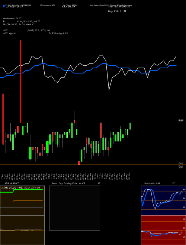Click the tall red candlestick spike near chart top

coord(20,82)
